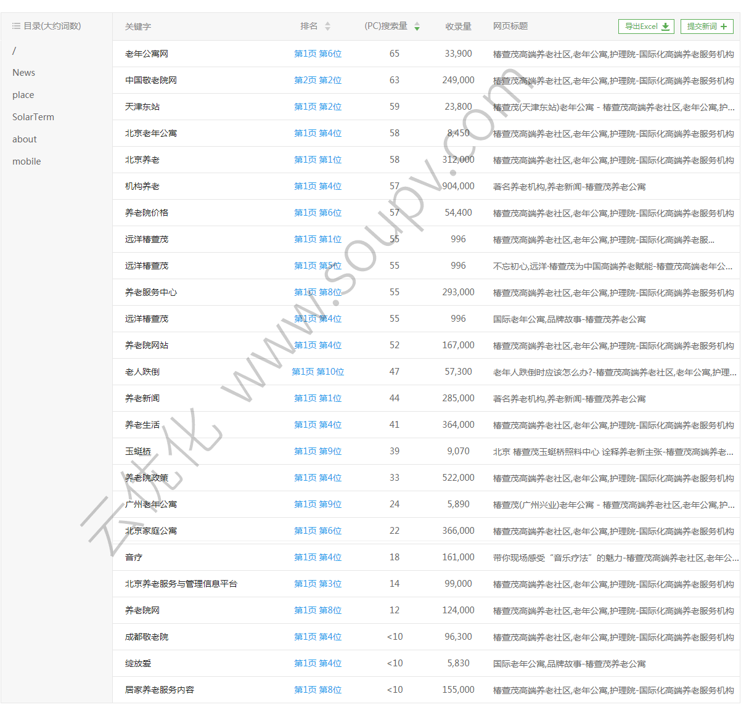Click the 提交新词 button

(x=706, y=27)
